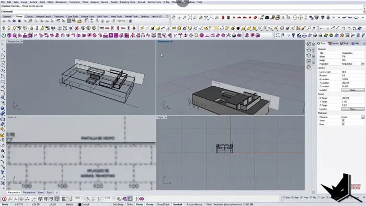Click the green power button icon
This screenshot has height=206, width=366.
coord(4,36)
